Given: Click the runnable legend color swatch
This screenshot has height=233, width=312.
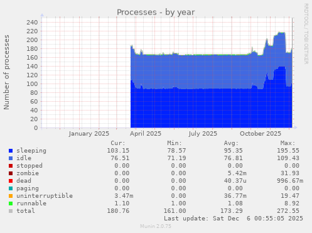Looking at the screenshot, I should point(11,203).
